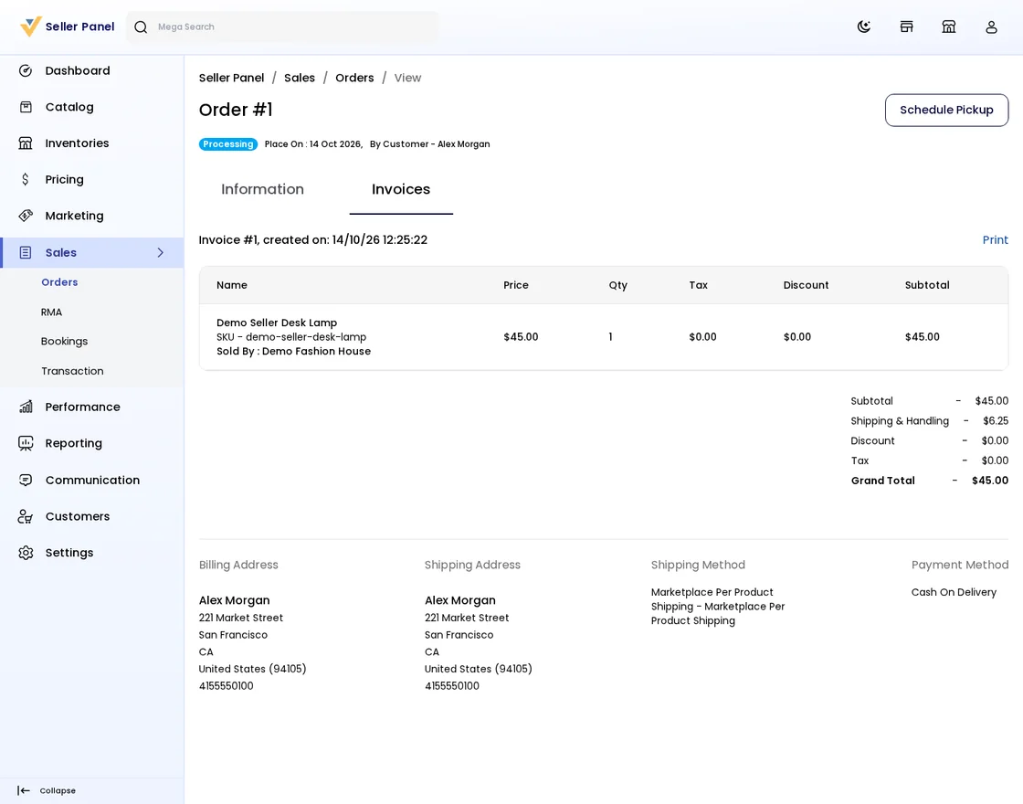The width and height of the screenshot is (1023, 804).
Task: Open the Communication menu label
Action: (92, 480)
